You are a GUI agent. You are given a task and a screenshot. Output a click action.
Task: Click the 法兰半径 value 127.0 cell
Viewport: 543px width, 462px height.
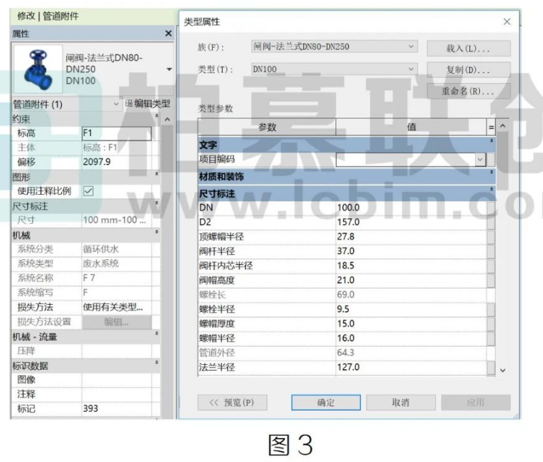(x=411, y=367)
